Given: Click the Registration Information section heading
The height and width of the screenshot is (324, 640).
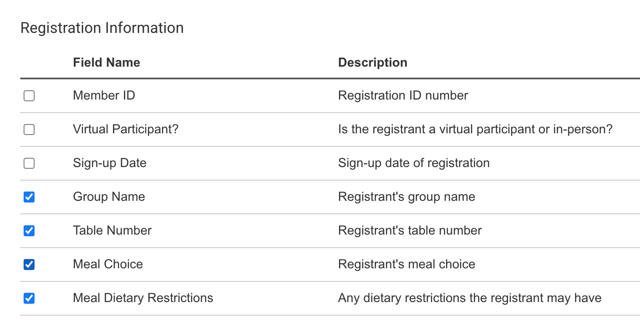Looking at the screenshot, I should point(102,28).
